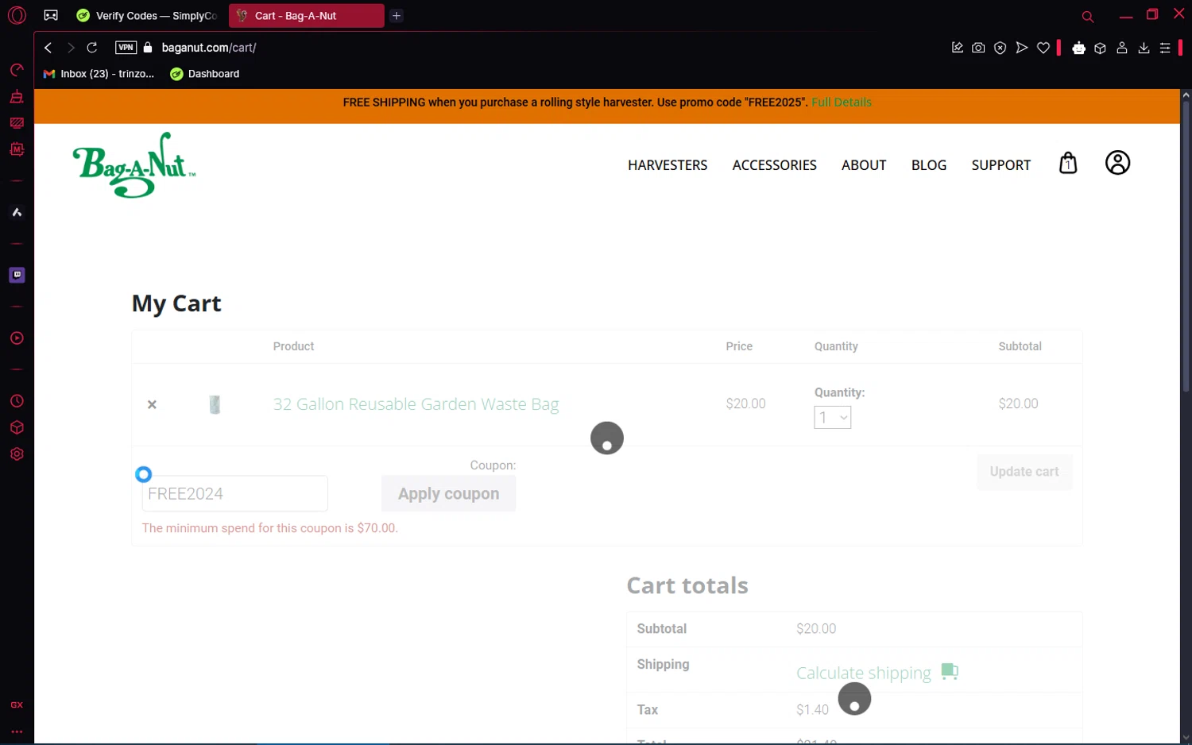Click the Update cart button
The image size is (1192, 745).
click(x=1024, y=472)
